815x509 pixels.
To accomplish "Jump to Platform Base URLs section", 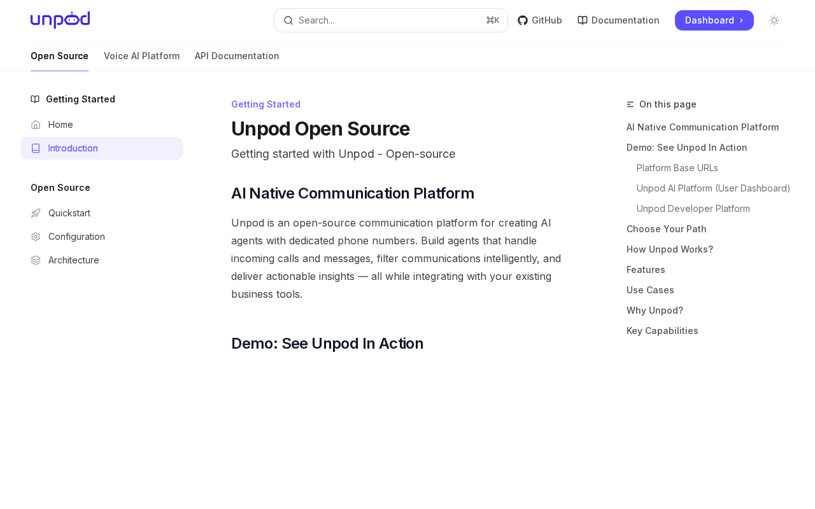I will coord(677,168).
